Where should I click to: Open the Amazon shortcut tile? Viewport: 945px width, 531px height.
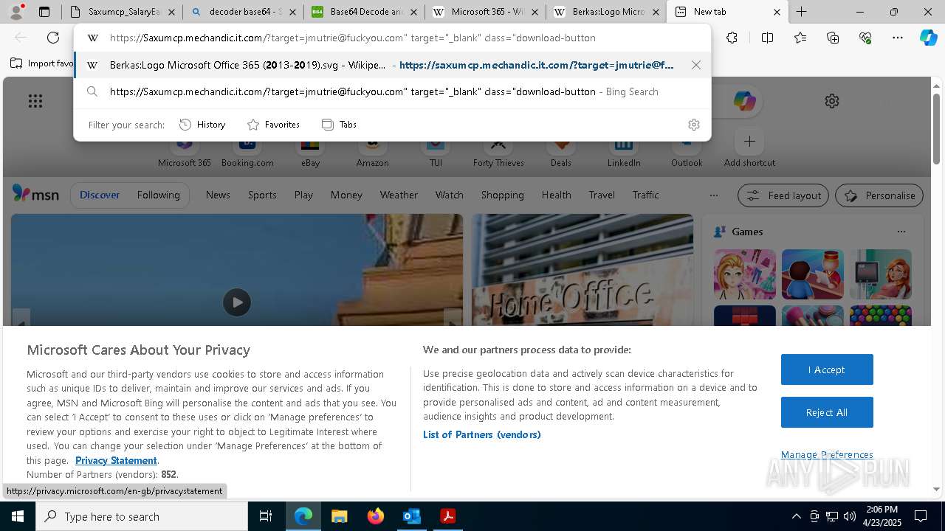pyautogui.click(x=372, y=151)
